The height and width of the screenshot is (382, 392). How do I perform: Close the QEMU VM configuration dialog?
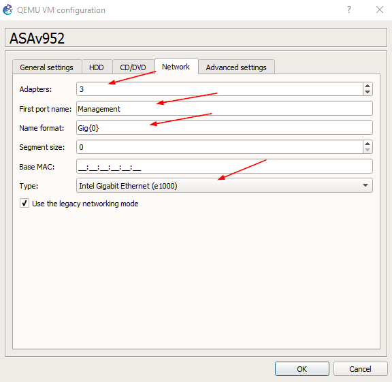[x=380, y=10]
